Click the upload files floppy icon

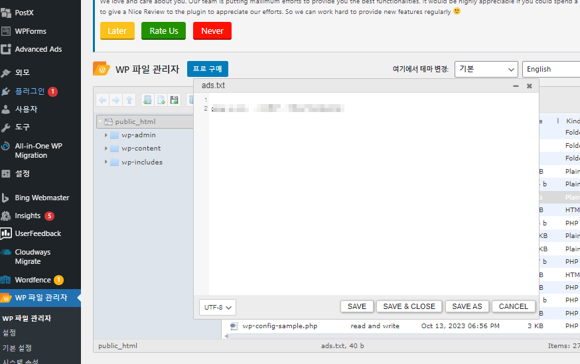(175, 99)
